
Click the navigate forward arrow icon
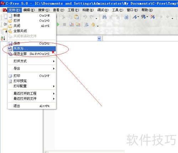click(167, 17)
